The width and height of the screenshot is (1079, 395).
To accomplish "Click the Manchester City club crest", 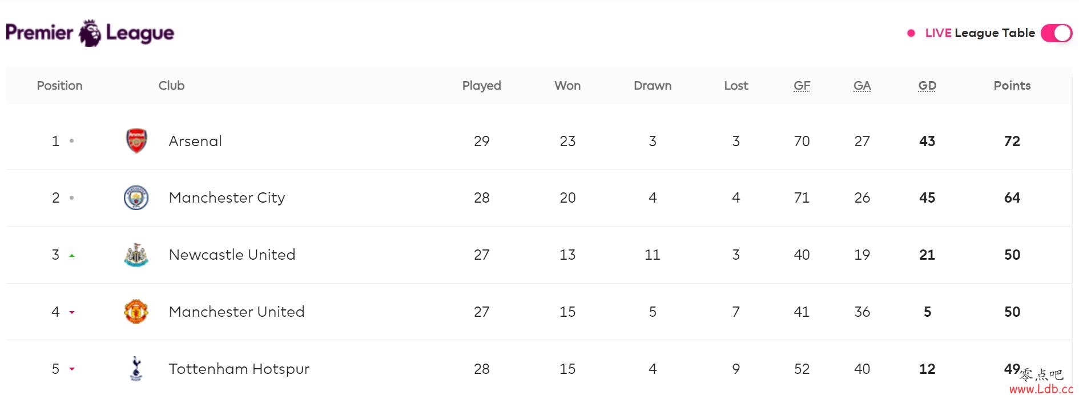I will (x=136, y=197).
